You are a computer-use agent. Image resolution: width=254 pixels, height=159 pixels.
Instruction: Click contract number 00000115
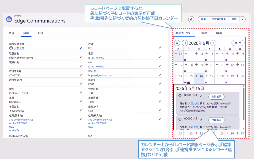pos(191,118)
